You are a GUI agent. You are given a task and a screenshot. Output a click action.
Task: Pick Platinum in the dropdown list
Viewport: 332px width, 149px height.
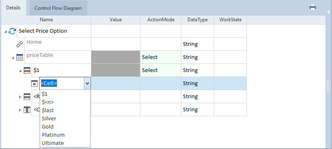click(x=53, y=135)
